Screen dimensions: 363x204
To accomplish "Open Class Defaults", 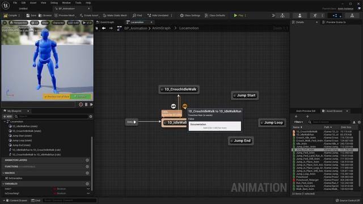I will click(215, 15).
